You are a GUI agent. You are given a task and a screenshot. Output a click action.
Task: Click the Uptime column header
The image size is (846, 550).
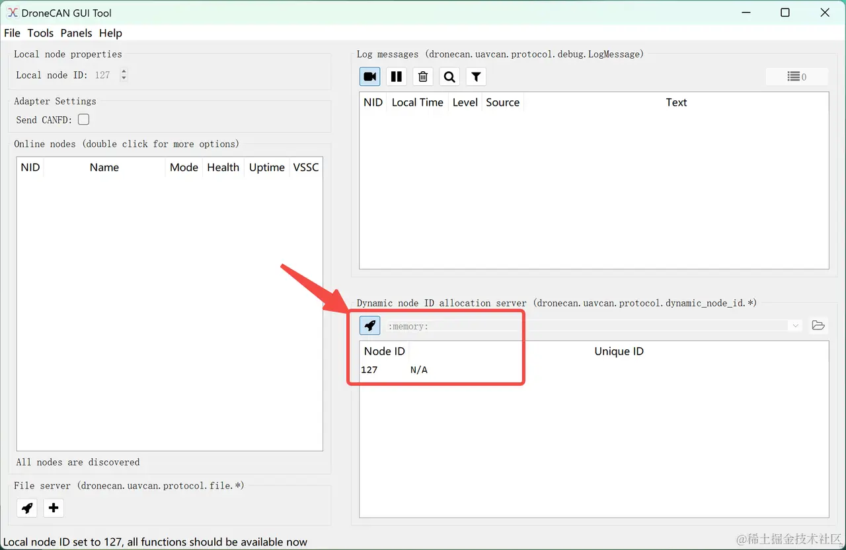click(267, 168)
